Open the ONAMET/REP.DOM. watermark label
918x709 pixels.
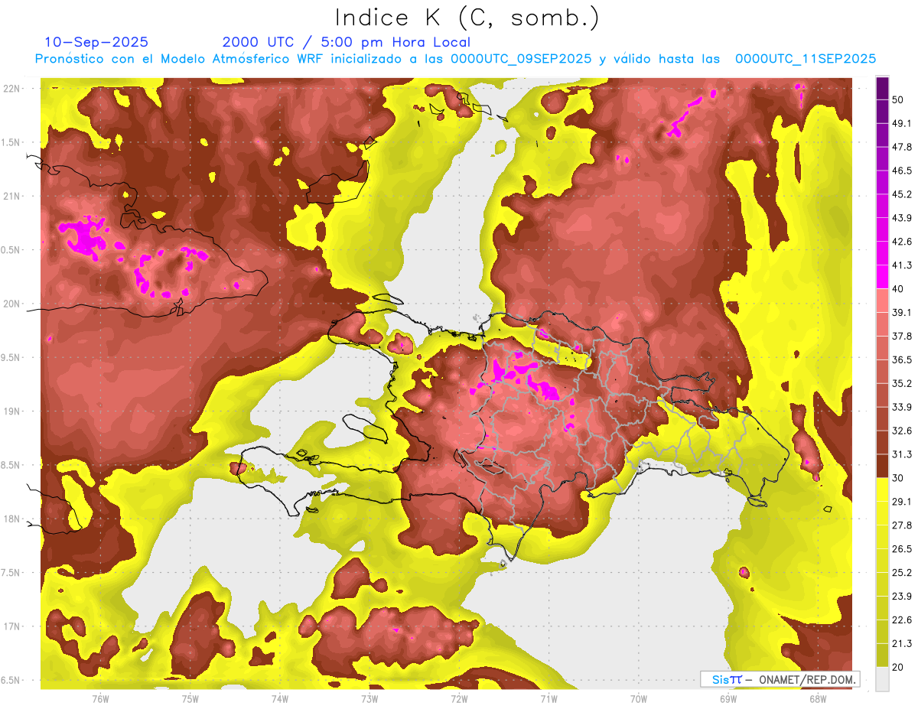pos(780,679)
